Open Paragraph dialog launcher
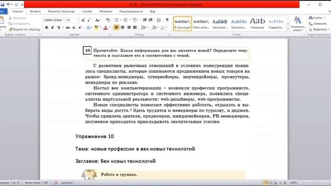The width and height of the screenshot is (331, 186). (x=169, y=35)
